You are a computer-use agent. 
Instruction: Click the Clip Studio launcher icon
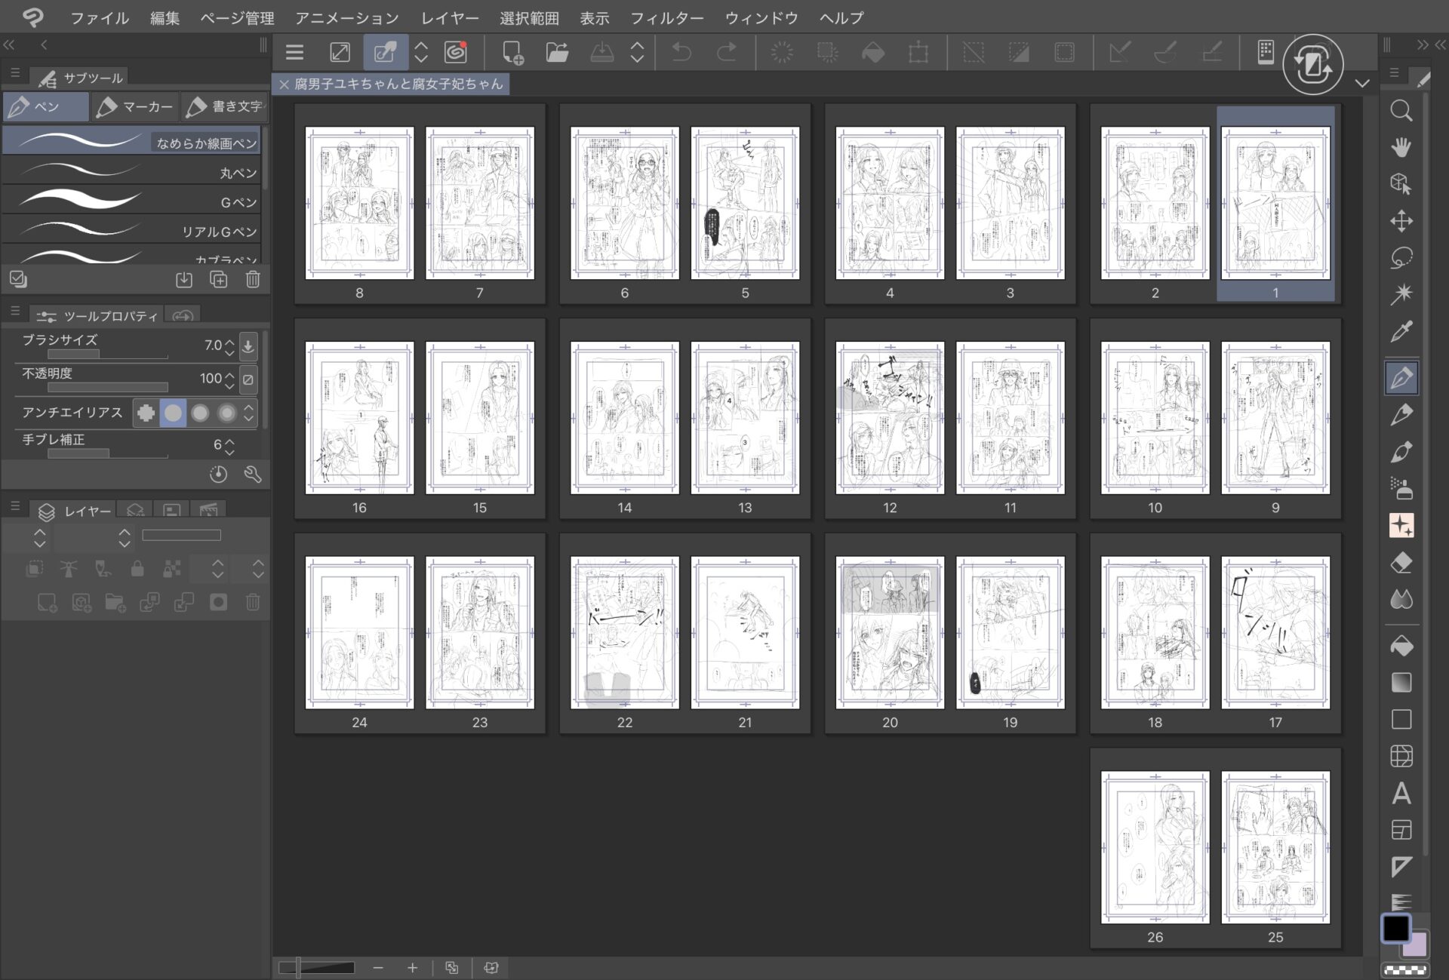click(456, 52)
